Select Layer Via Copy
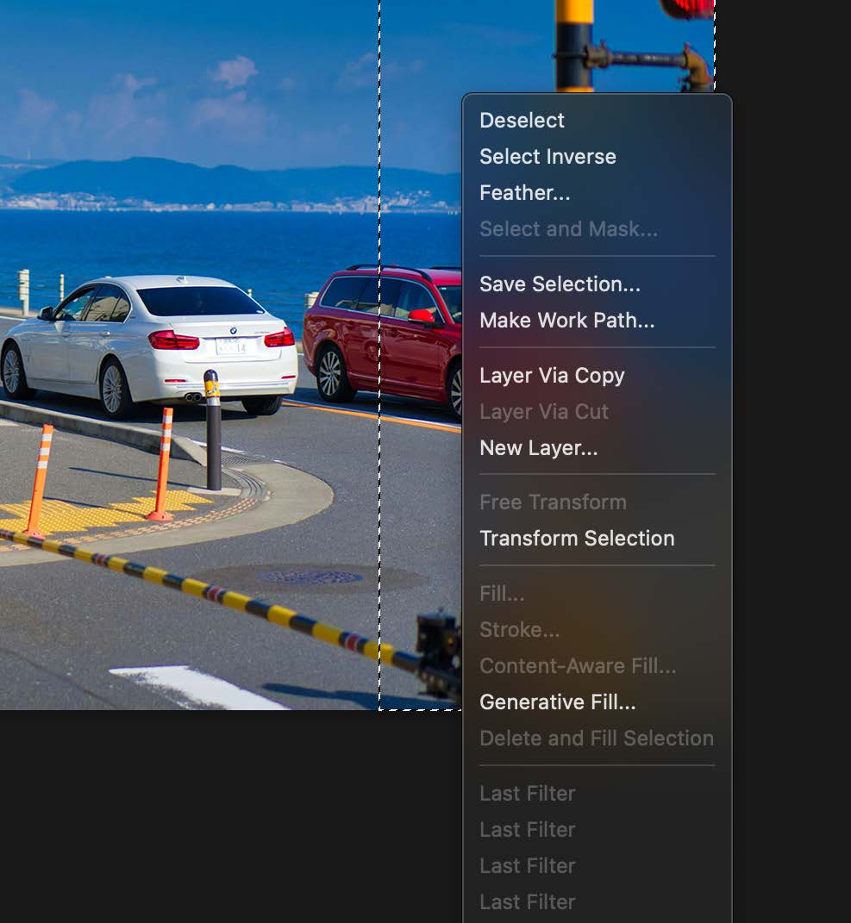The width and height of the screenshot is (851, 923). [552, 376]
